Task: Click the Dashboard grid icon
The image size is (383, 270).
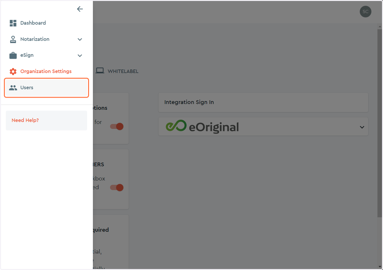Action: tap(13, 23)
